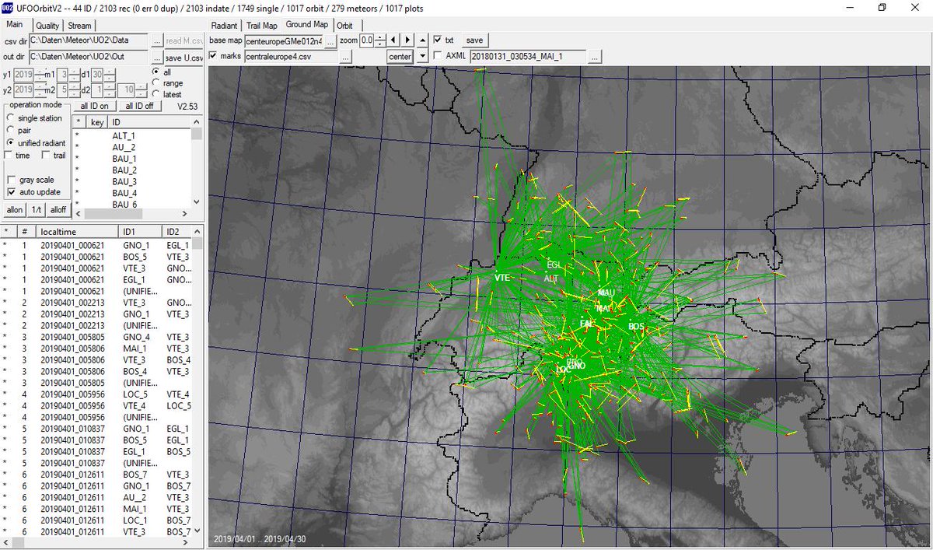933x550 pixels.
Task: Click the save U.csv button
Action: [183, 58]
